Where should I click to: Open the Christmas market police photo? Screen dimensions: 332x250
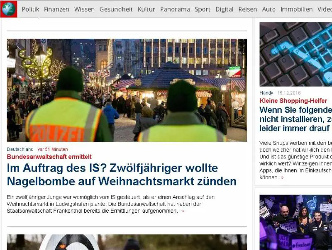click(127, 90)
